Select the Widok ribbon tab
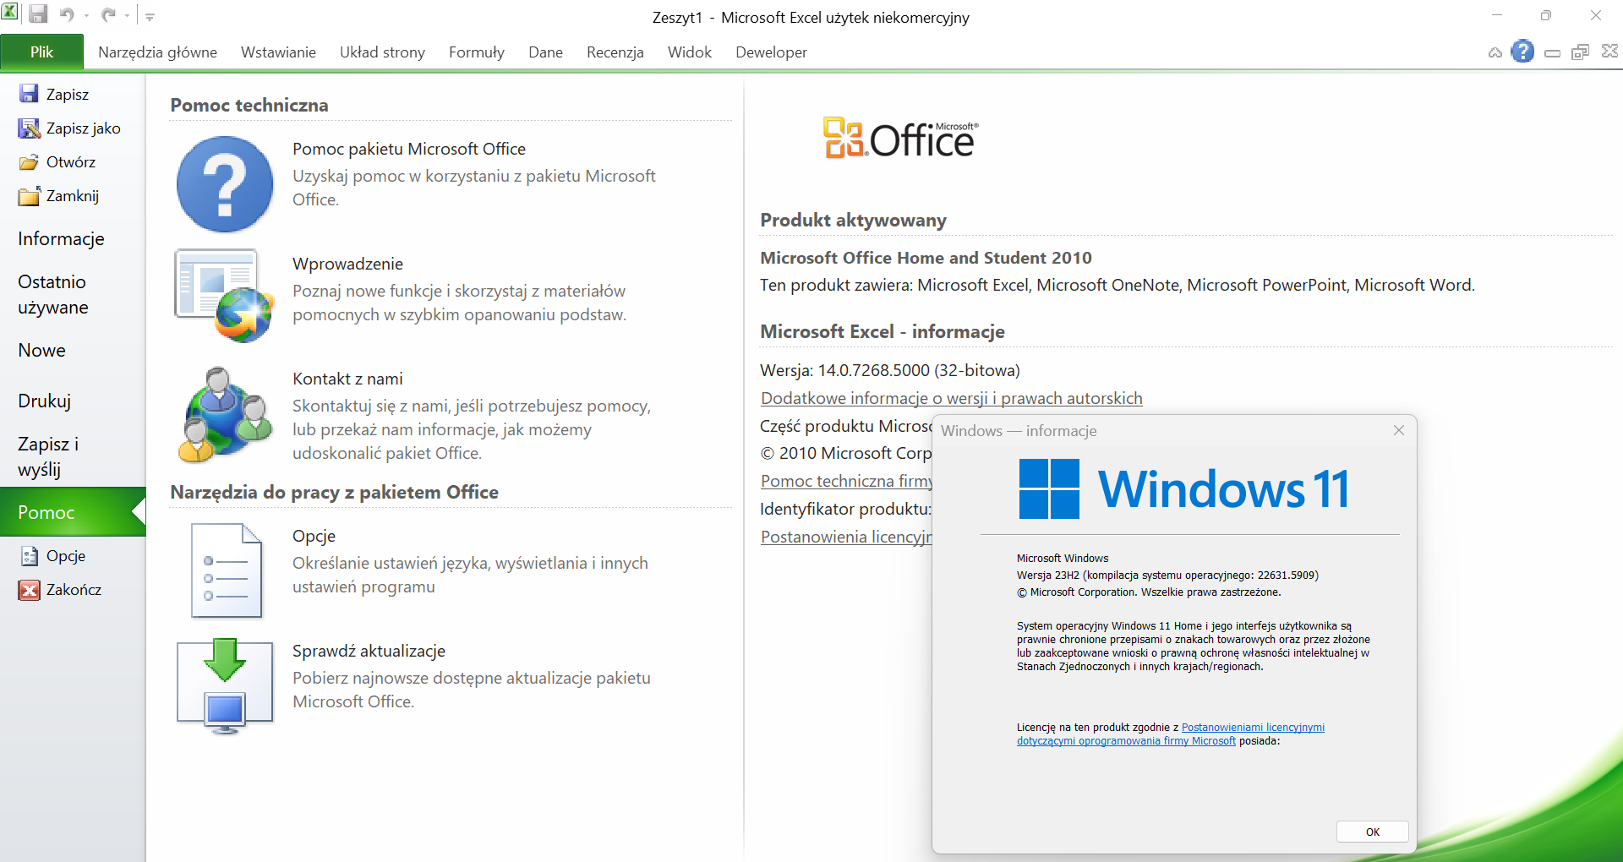This screenshot has width=1623, height=862. (x=690, y=52)
